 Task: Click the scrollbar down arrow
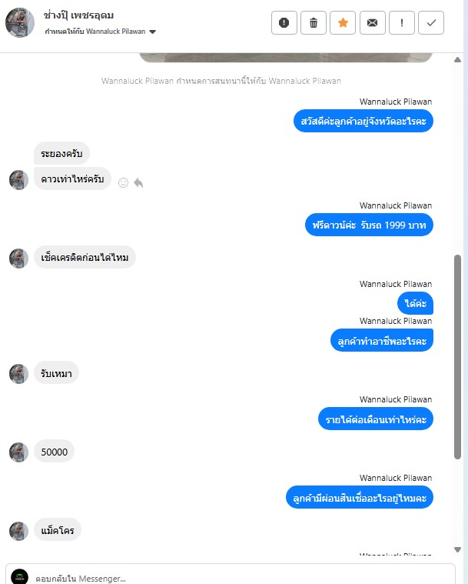(x=457, y=549)
